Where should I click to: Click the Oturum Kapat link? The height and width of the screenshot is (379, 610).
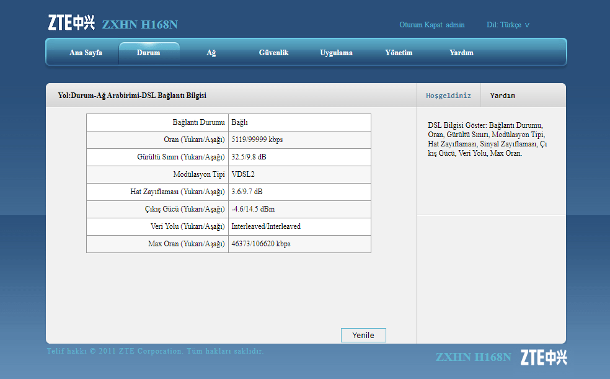coord(421,25)
